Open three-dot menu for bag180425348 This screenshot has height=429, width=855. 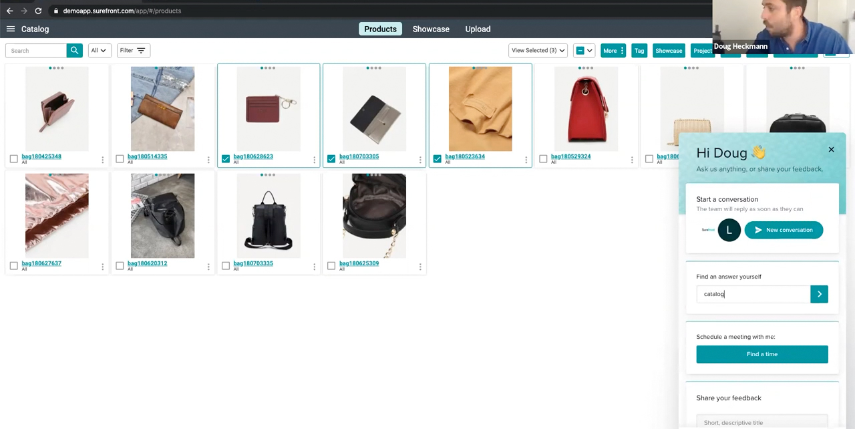[x=102, y=160]
